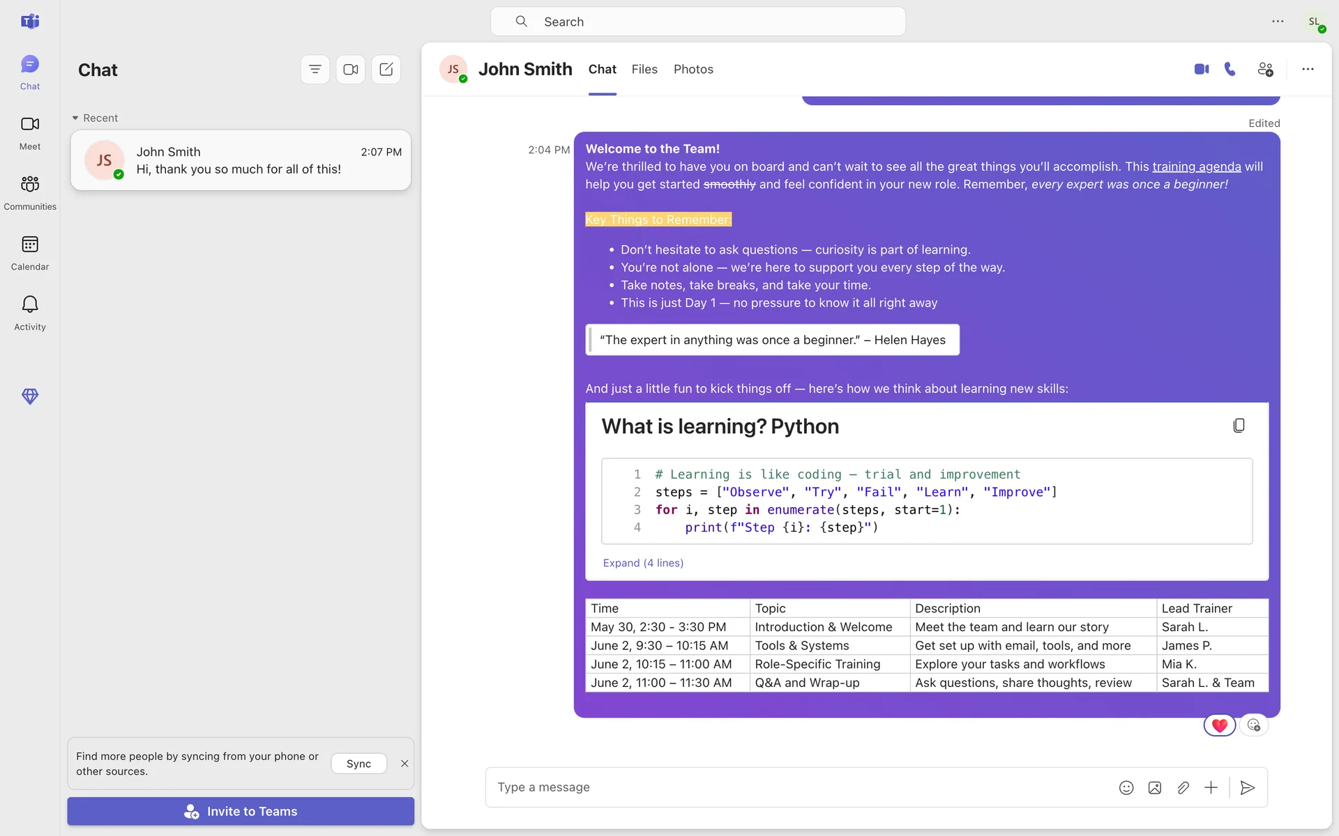
Task: Open the training agenda link
Action: point(1196,167)
